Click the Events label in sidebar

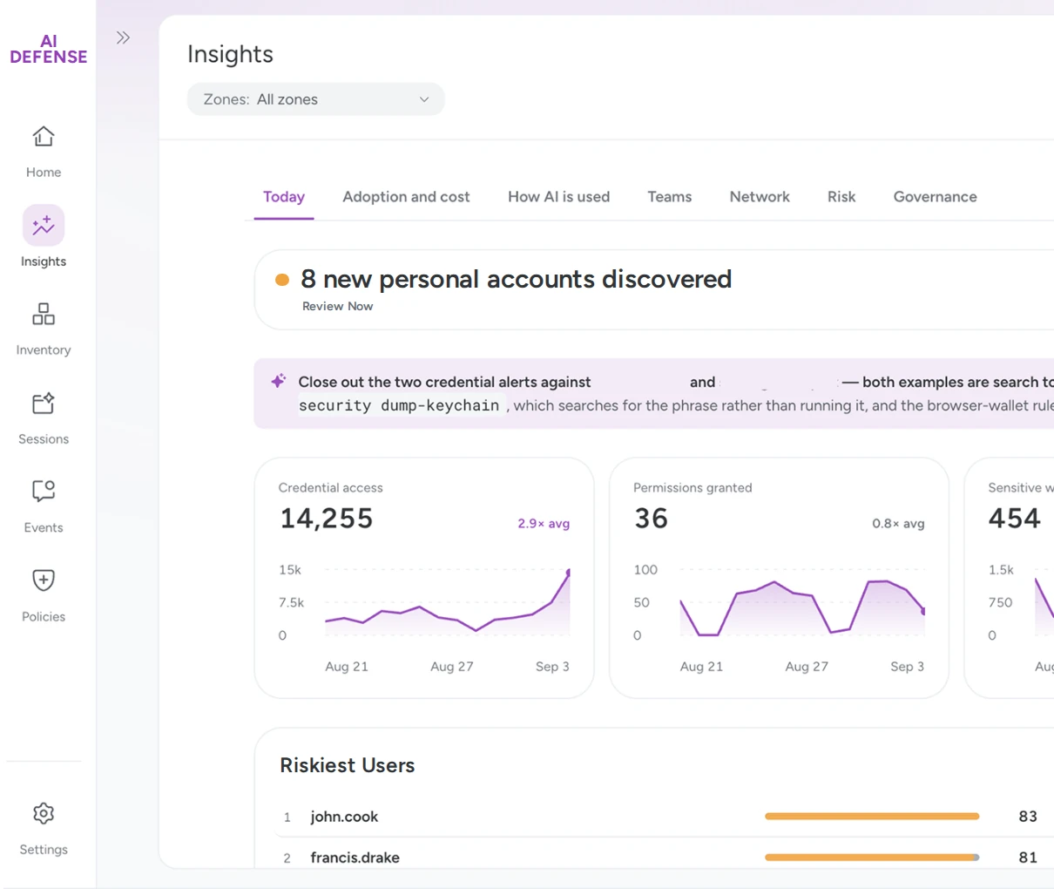pyautogui.click(x=44, y=528)
